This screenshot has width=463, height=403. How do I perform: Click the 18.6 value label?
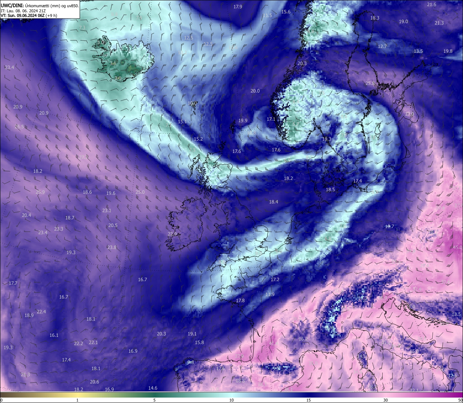[x=87, y=192]
